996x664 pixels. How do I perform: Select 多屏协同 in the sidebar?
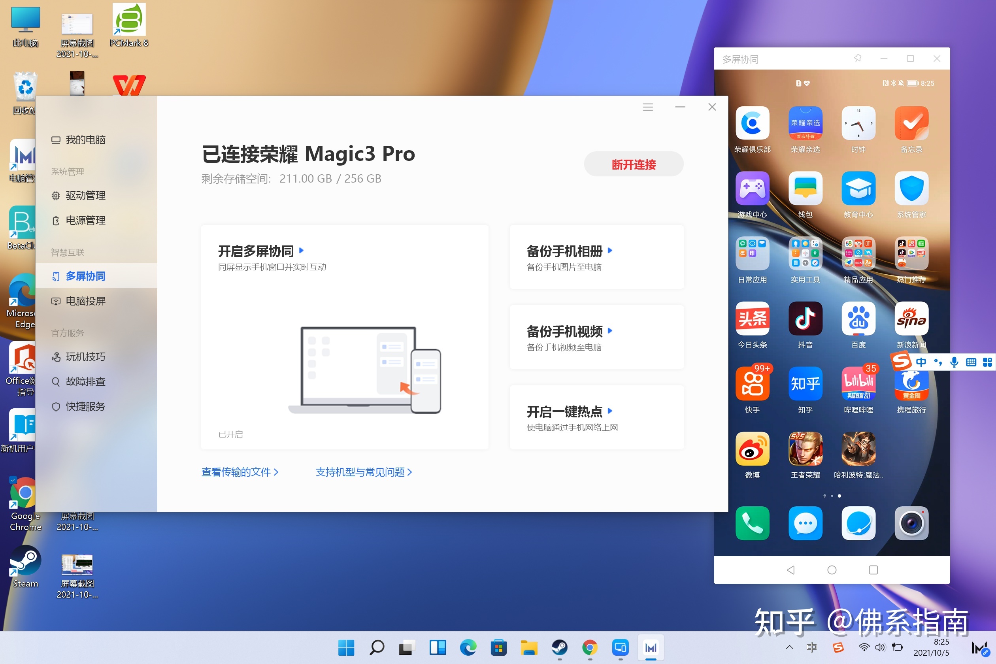click(96, 276)
